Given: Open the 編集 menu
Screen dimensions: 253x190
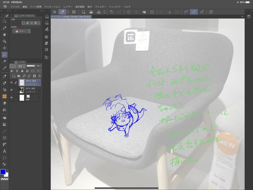Looking at the screenshot, I should pos(25,7).
